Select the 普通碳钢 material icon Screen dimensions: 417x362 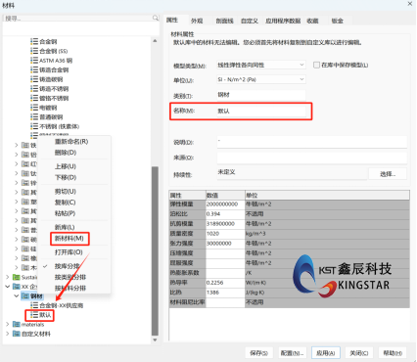click(34, 117)
